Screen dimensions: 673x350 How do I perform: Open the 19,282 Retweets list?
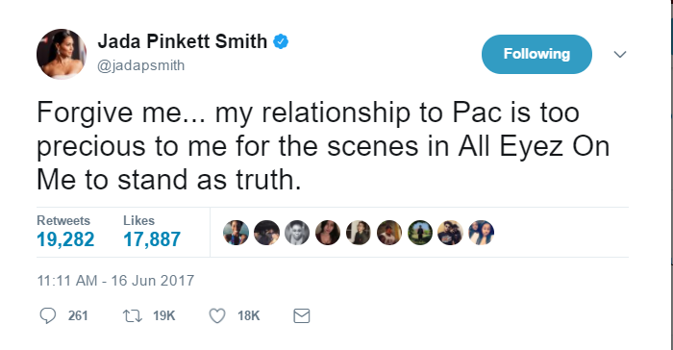coord(65,232)
